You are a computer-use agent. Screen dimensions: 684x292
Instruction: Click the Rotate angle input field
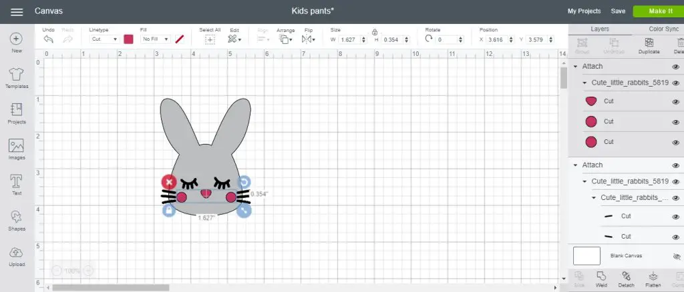(x=446, y=39)
